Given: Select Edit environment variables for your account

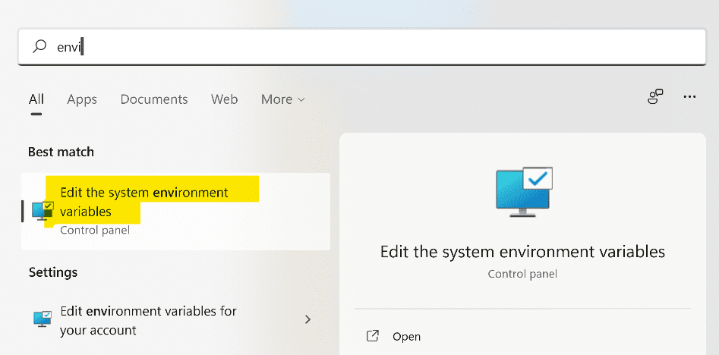Looking at the screenshot, I should pyautogui.click(x=148, y=320).
